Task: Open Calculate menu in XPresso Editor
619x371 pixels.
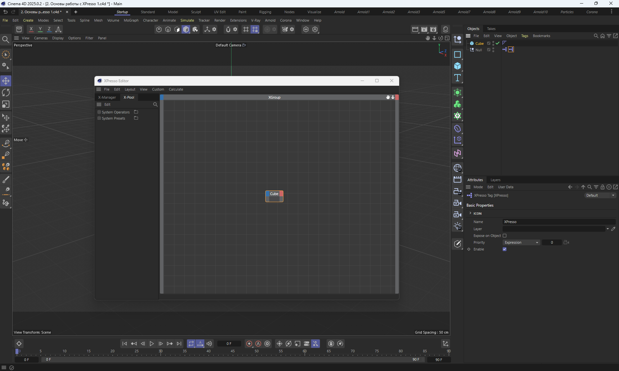Action: coord(176,89)
